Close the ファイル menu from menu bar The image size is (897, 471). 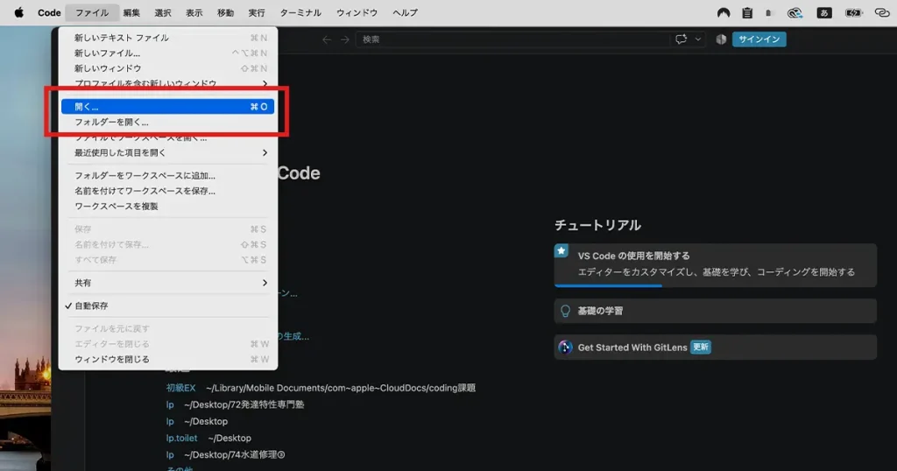coord(92,12)
